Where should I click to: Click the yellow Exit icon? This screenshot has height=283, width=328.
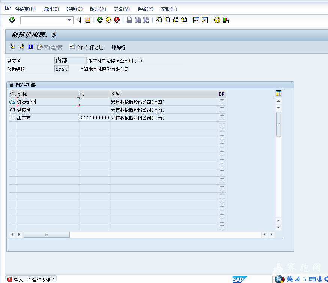coord(108,20)
